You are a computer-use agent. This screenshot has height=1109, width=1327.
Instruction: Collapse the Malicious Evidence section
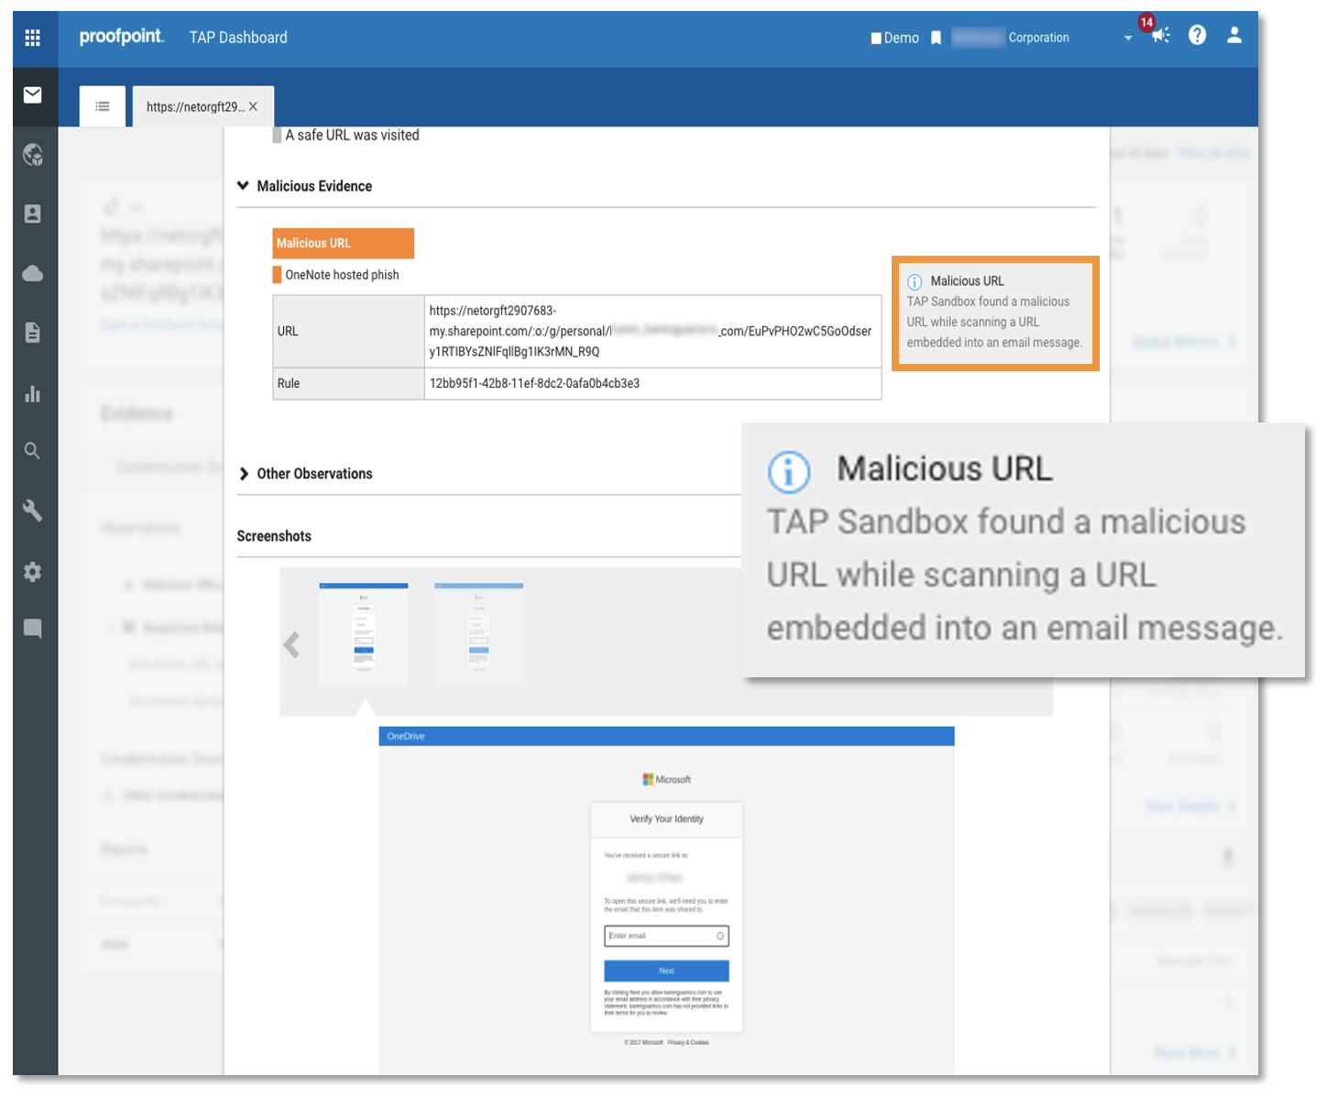click(x=243, y=185)
